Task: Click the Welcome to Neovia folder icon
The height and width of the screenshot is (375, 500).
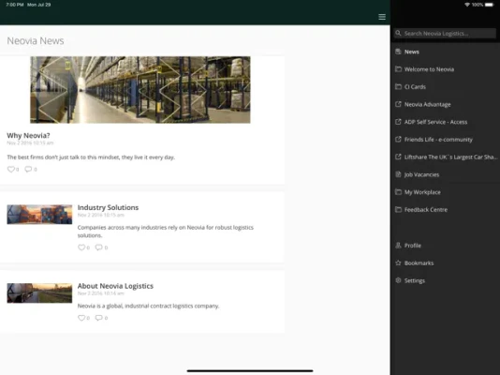Action: pos(398,69)
